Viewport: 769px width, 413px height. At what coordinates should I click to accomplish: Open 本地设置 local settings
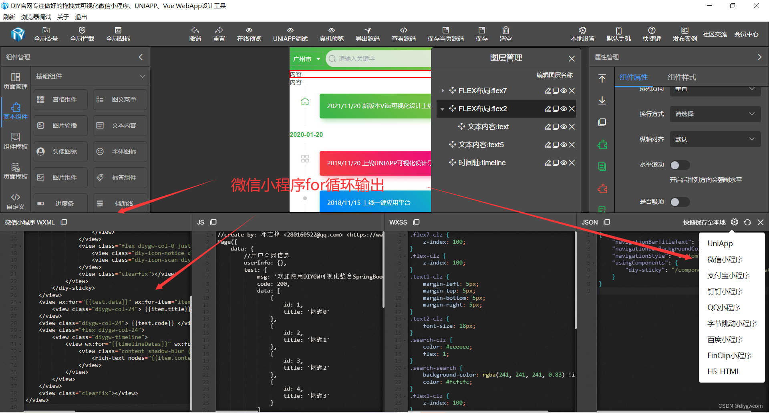(x=583, y=34)
